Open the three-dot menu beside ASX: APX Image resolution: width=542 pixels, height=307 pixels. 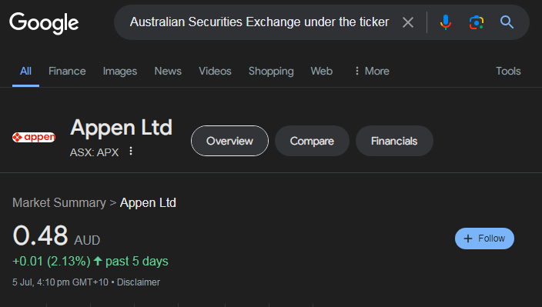click(131, 151)
